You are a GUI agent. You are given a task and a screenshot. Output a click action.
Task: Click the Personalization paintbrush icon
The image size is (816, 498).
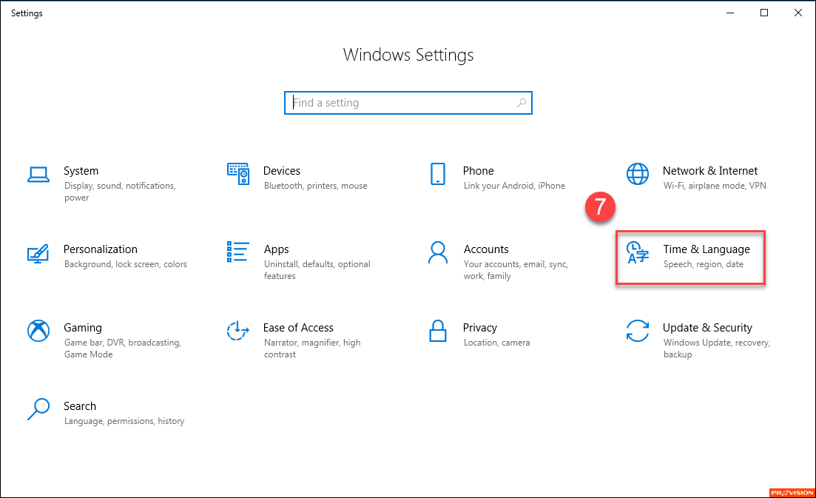point(38,253)
